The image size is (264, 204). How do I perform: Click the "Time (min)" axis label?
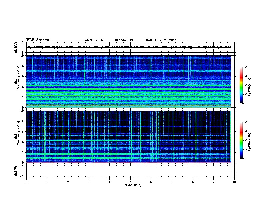[x=133, y=185]
